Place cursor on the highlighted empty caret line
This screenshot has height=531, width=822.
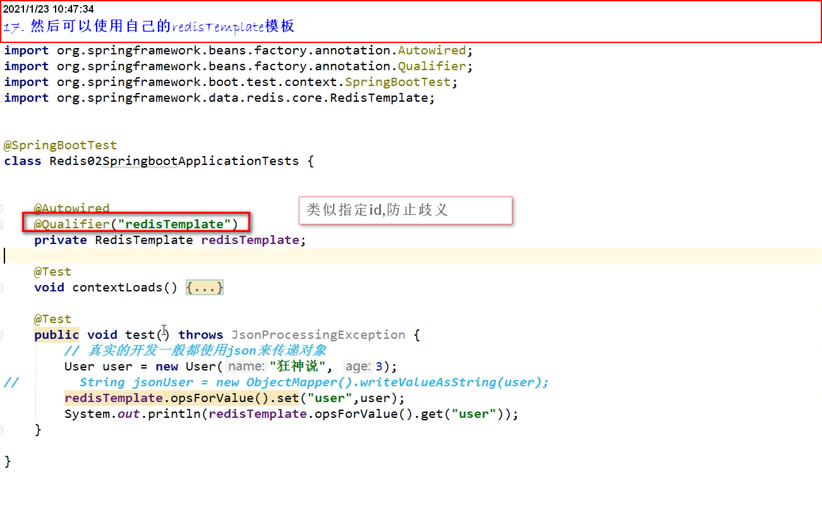pos(411,256)
